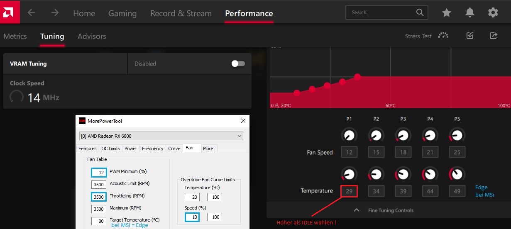Click the maximum Temperature limit field 100

pyautogui.click(x=215, y=197)
